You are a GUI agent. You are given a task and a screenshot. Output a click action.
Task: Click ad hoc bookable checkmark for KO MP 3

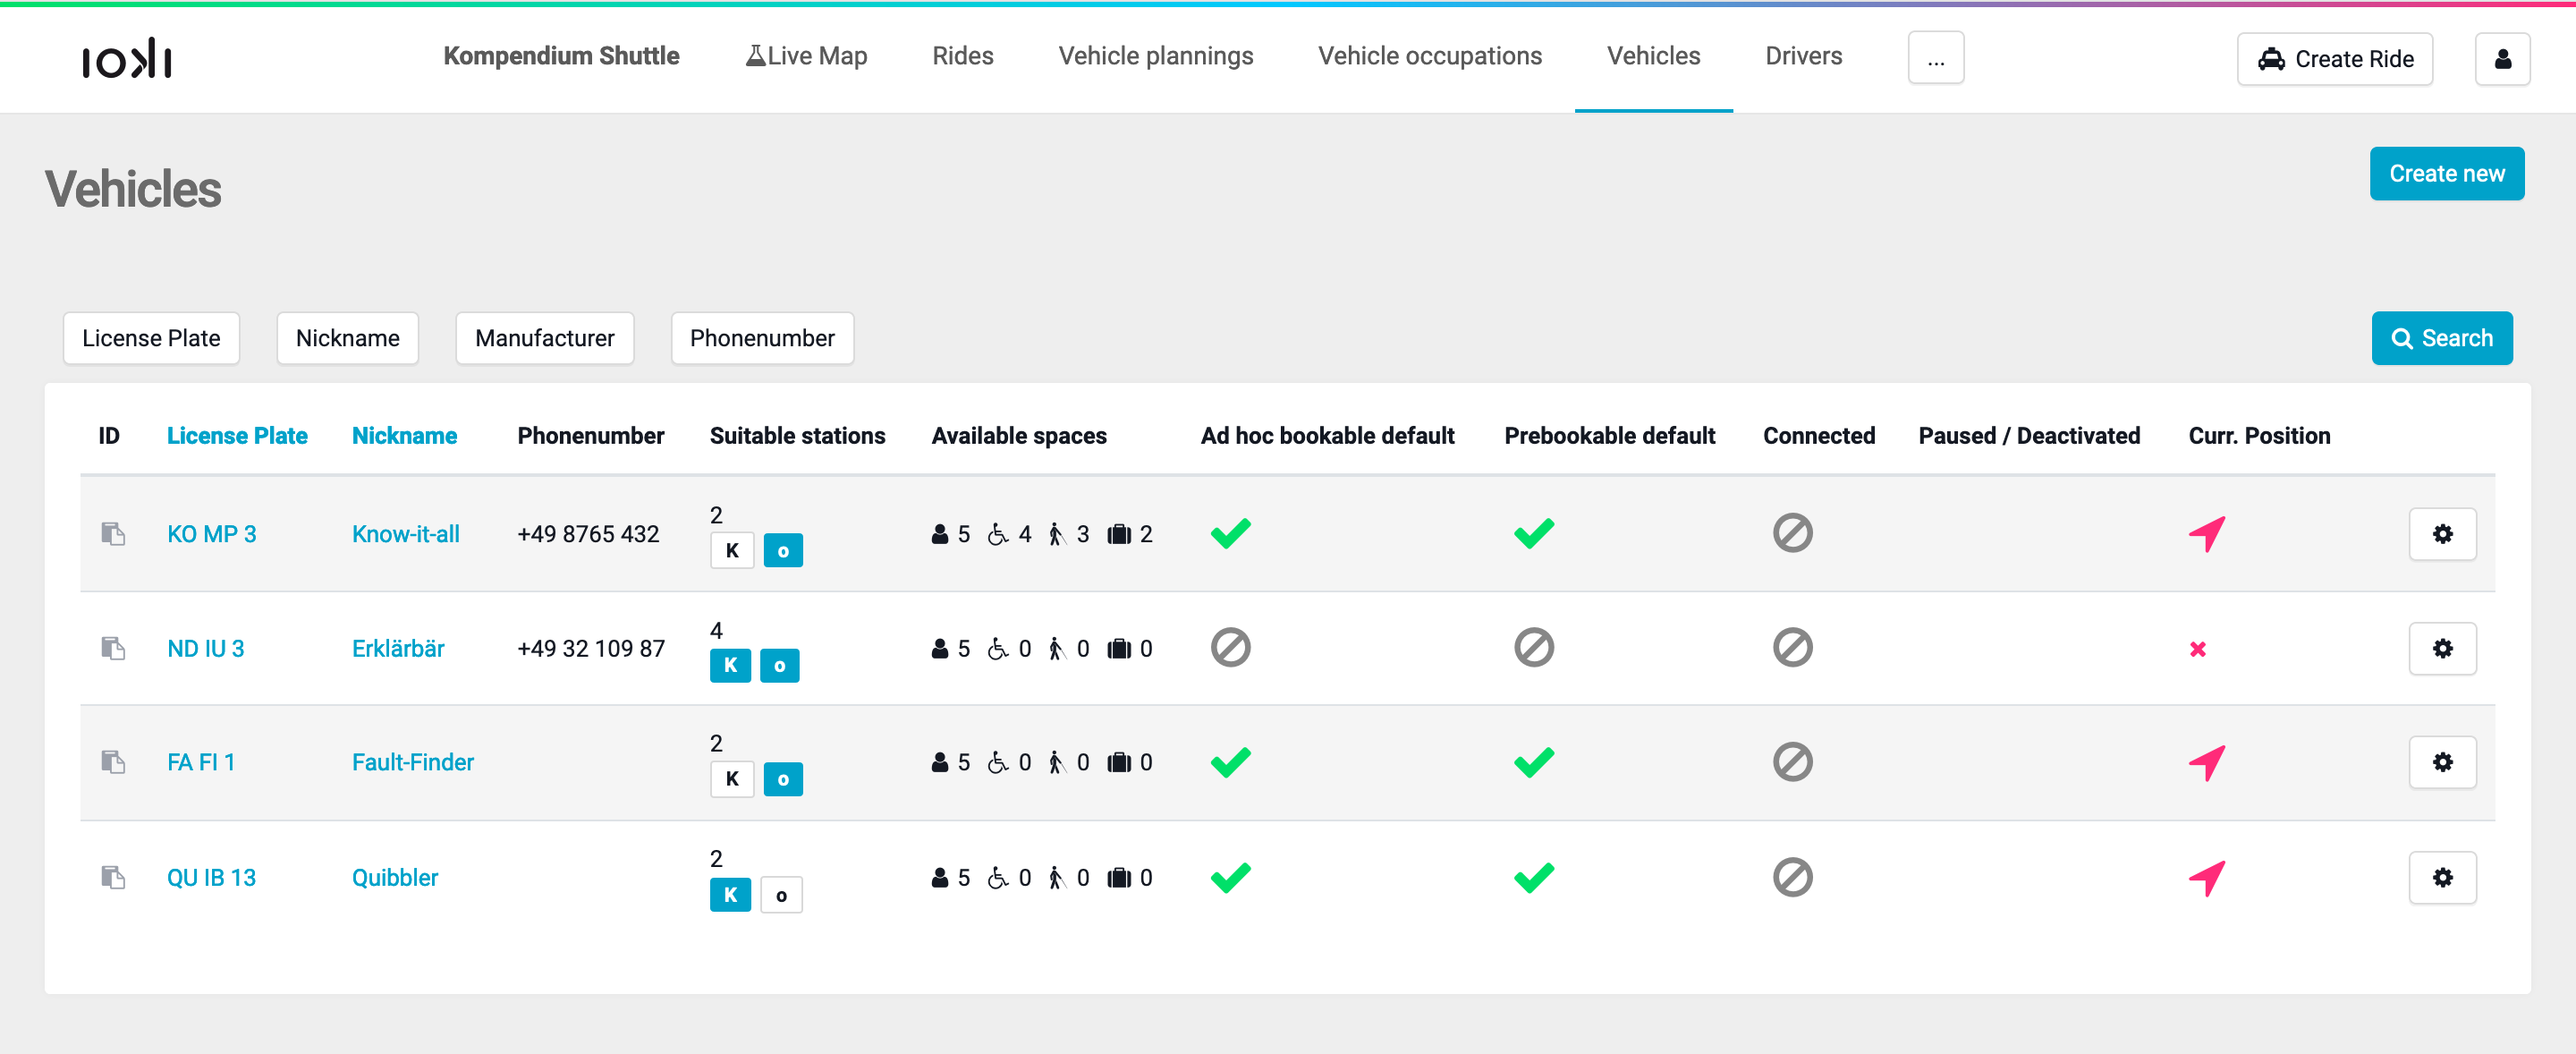click(1230, 533)
